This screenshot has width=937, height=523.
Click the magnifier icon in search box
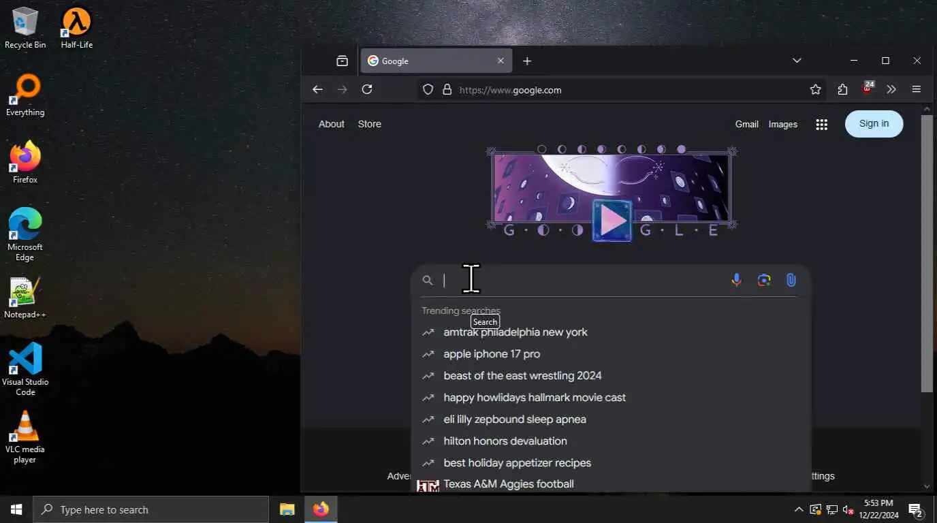[x=428, y=281]
